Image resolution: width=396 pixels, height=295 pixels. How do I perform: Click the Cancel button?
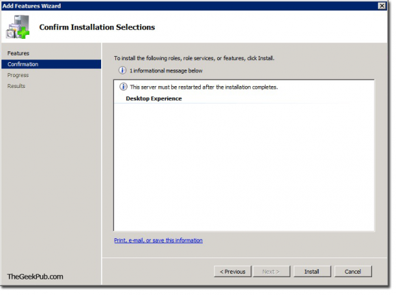353,272
